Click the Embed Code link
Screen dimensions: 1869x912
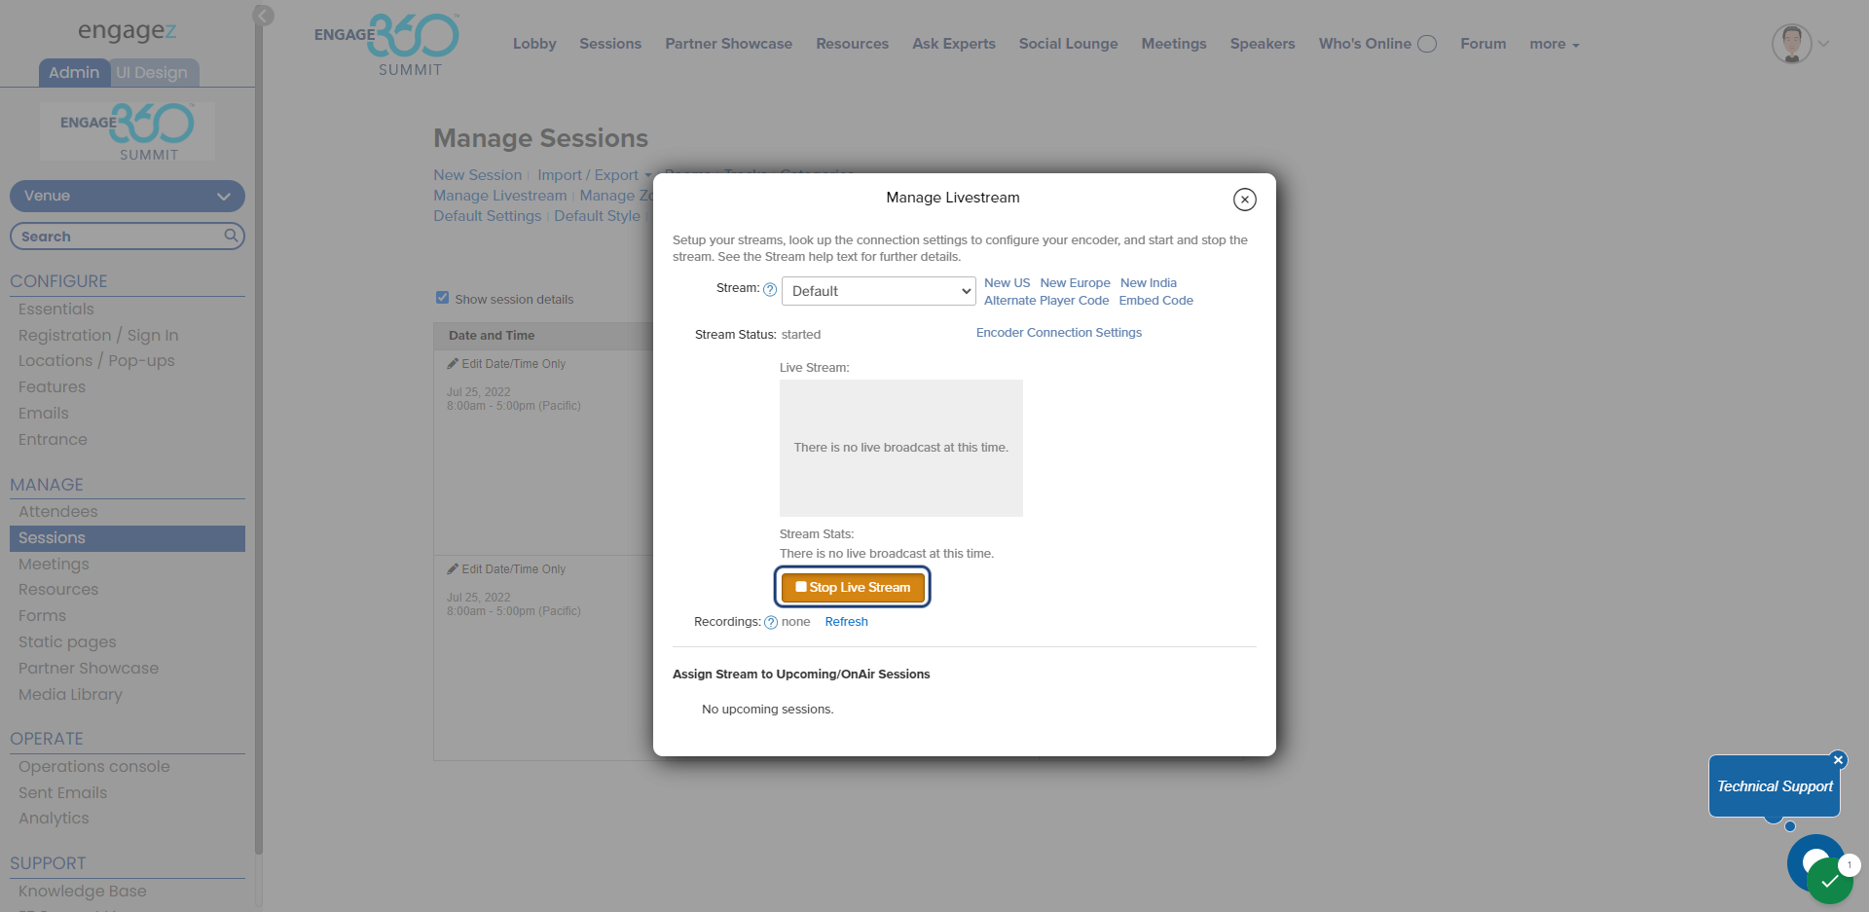pos(1155,301)
